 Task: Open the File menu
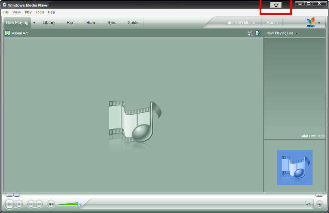(x=6, y=12)
